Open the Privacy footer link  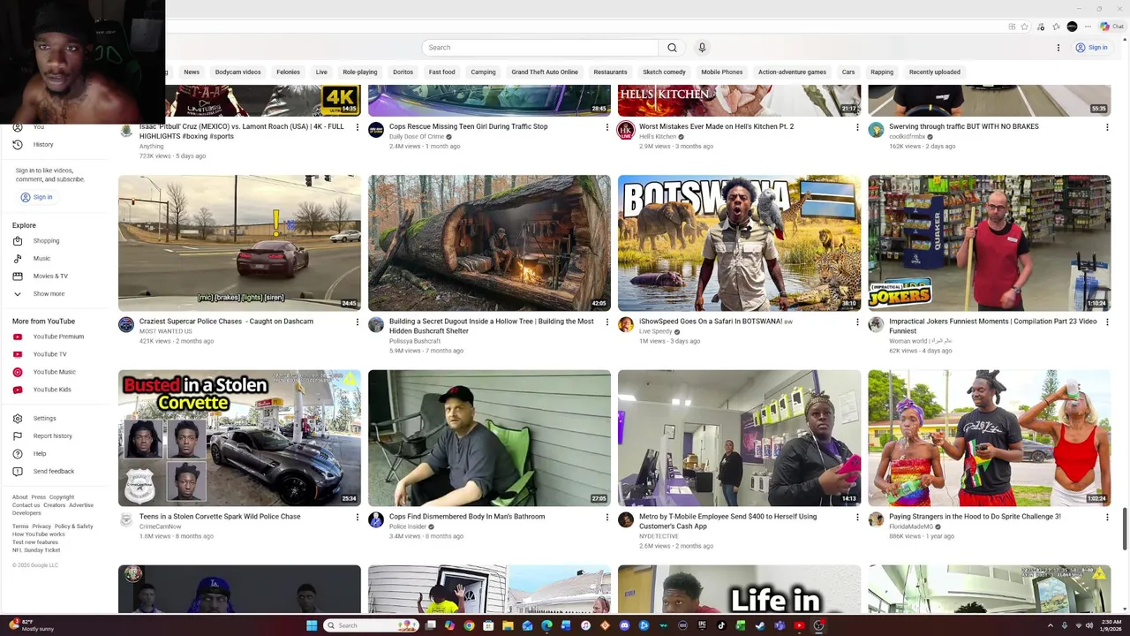tap(41, 526)
